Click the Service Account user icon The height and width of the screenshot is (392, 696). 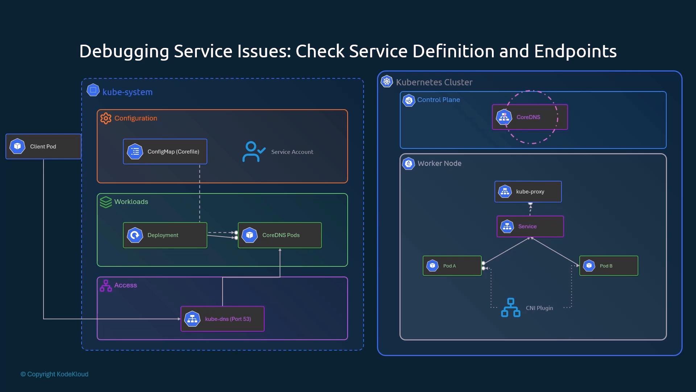(x=254, y=151)
